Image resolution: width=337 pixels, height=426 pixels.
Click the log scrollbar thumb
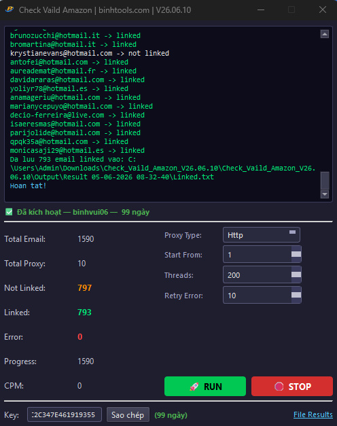click(325, 181)
